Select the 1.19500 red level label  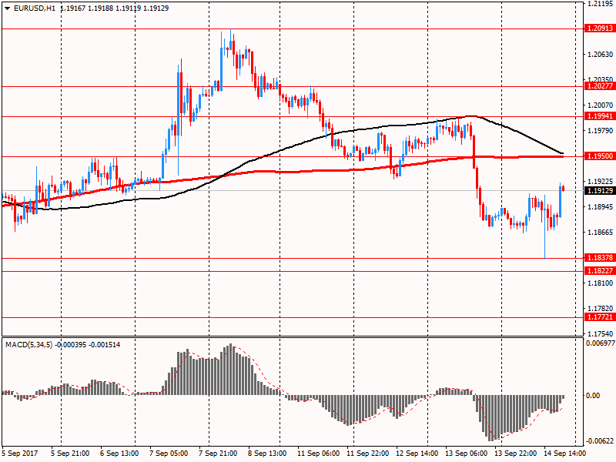(600, 156)
